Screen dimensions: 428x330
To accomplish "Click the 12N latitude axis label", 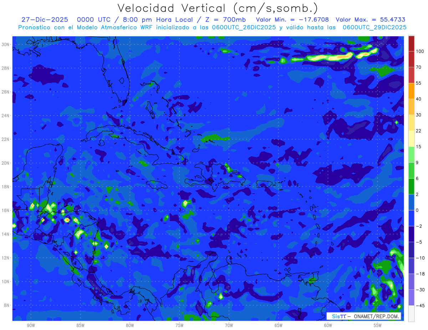I will click(x=6, y=258).
